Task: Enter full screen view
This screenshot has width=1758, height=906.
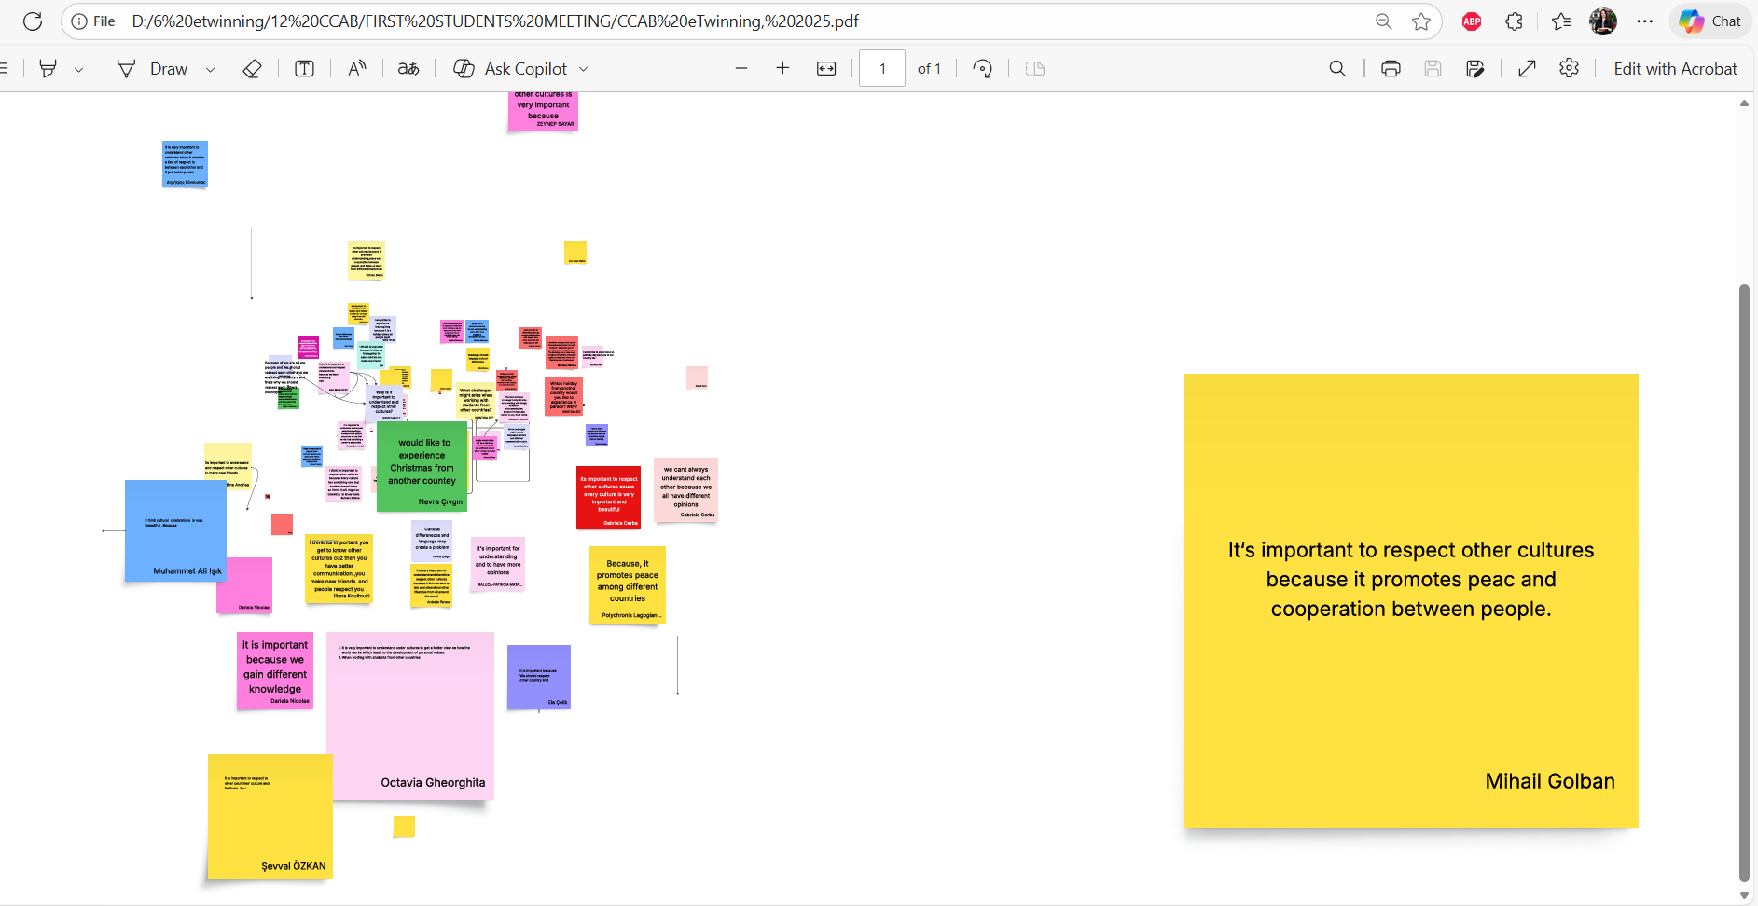Action: [1527, 69]
